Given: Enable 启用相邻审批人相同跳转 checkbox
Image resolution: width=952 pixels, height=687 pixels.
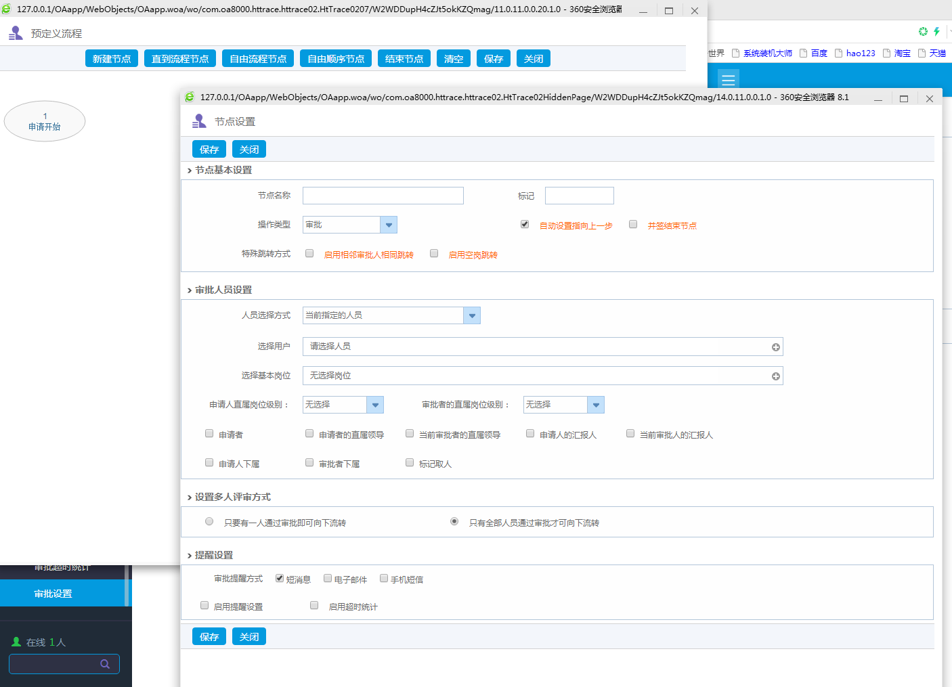Looking at the screenshot, I should point(309,253).
